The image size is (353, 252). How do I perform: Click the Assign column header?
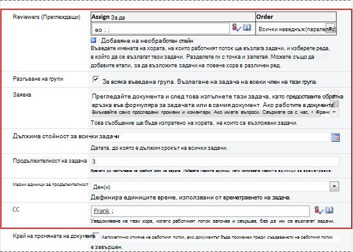point(173,17)
